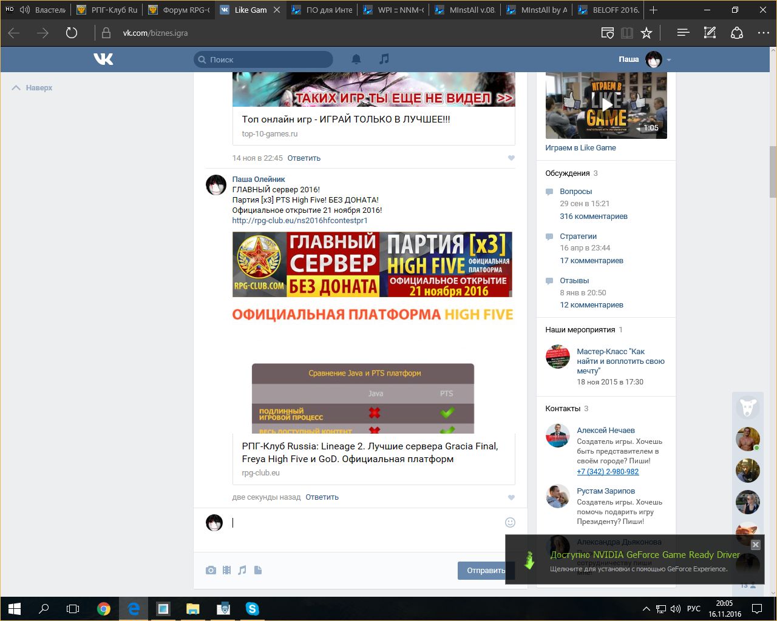Open the Стратегии discussion
This screenshot has width=777, height=621.
point(579,237)
